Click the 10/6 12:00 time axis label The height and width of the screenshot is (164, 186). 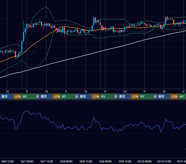pos(7,161)
